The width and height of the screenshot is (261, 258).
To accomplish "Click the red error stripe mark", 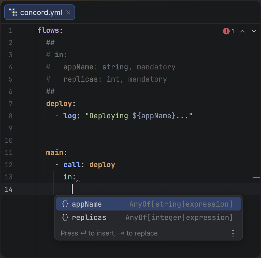I will point(256,177).
